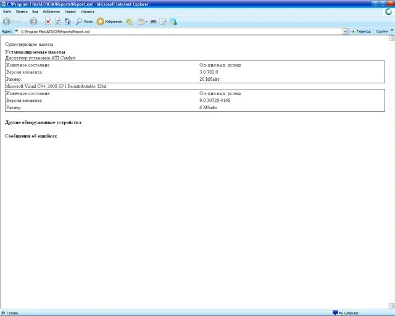Image resolution: width=395 pixels, height=316 pixels.
Task: Click the My Computer status text
Action: 348,313
